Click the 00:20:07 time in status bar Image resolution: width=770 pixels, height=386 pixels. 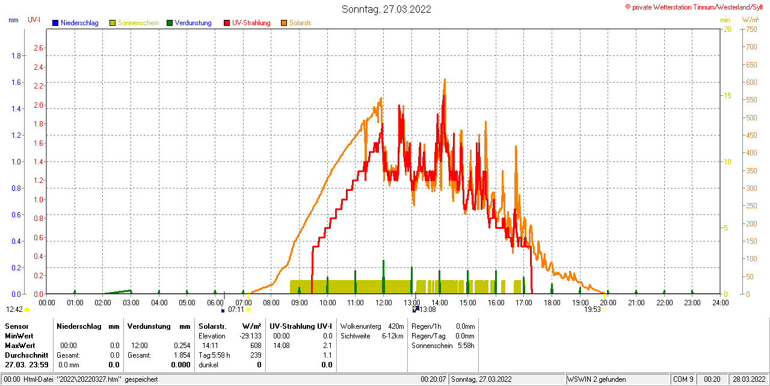pyautogui.click(x=433, y=379)
